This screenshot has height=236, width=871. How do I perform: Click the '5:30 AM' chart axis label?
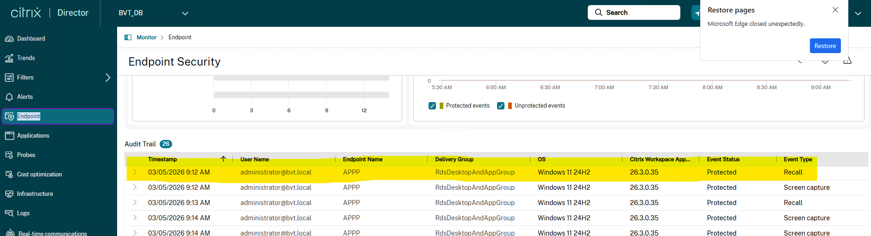tap(442, 87)
